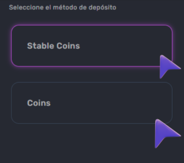This screenshot has width=184, height=163.
Task: Click the purple arrow below Coins card
Action: [x=168, y=134]
